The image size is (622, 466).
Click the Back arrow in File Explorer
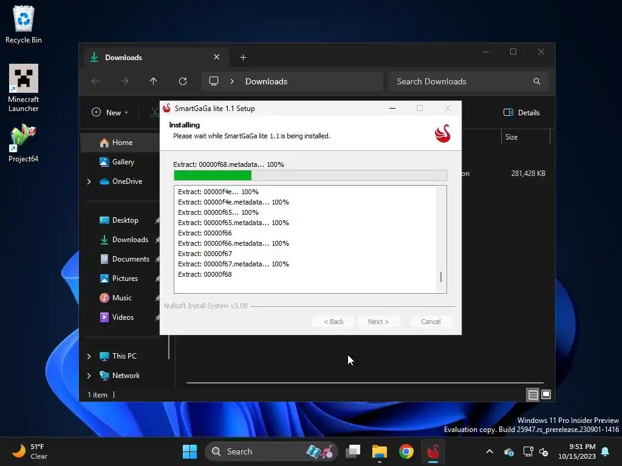point(95,81)
